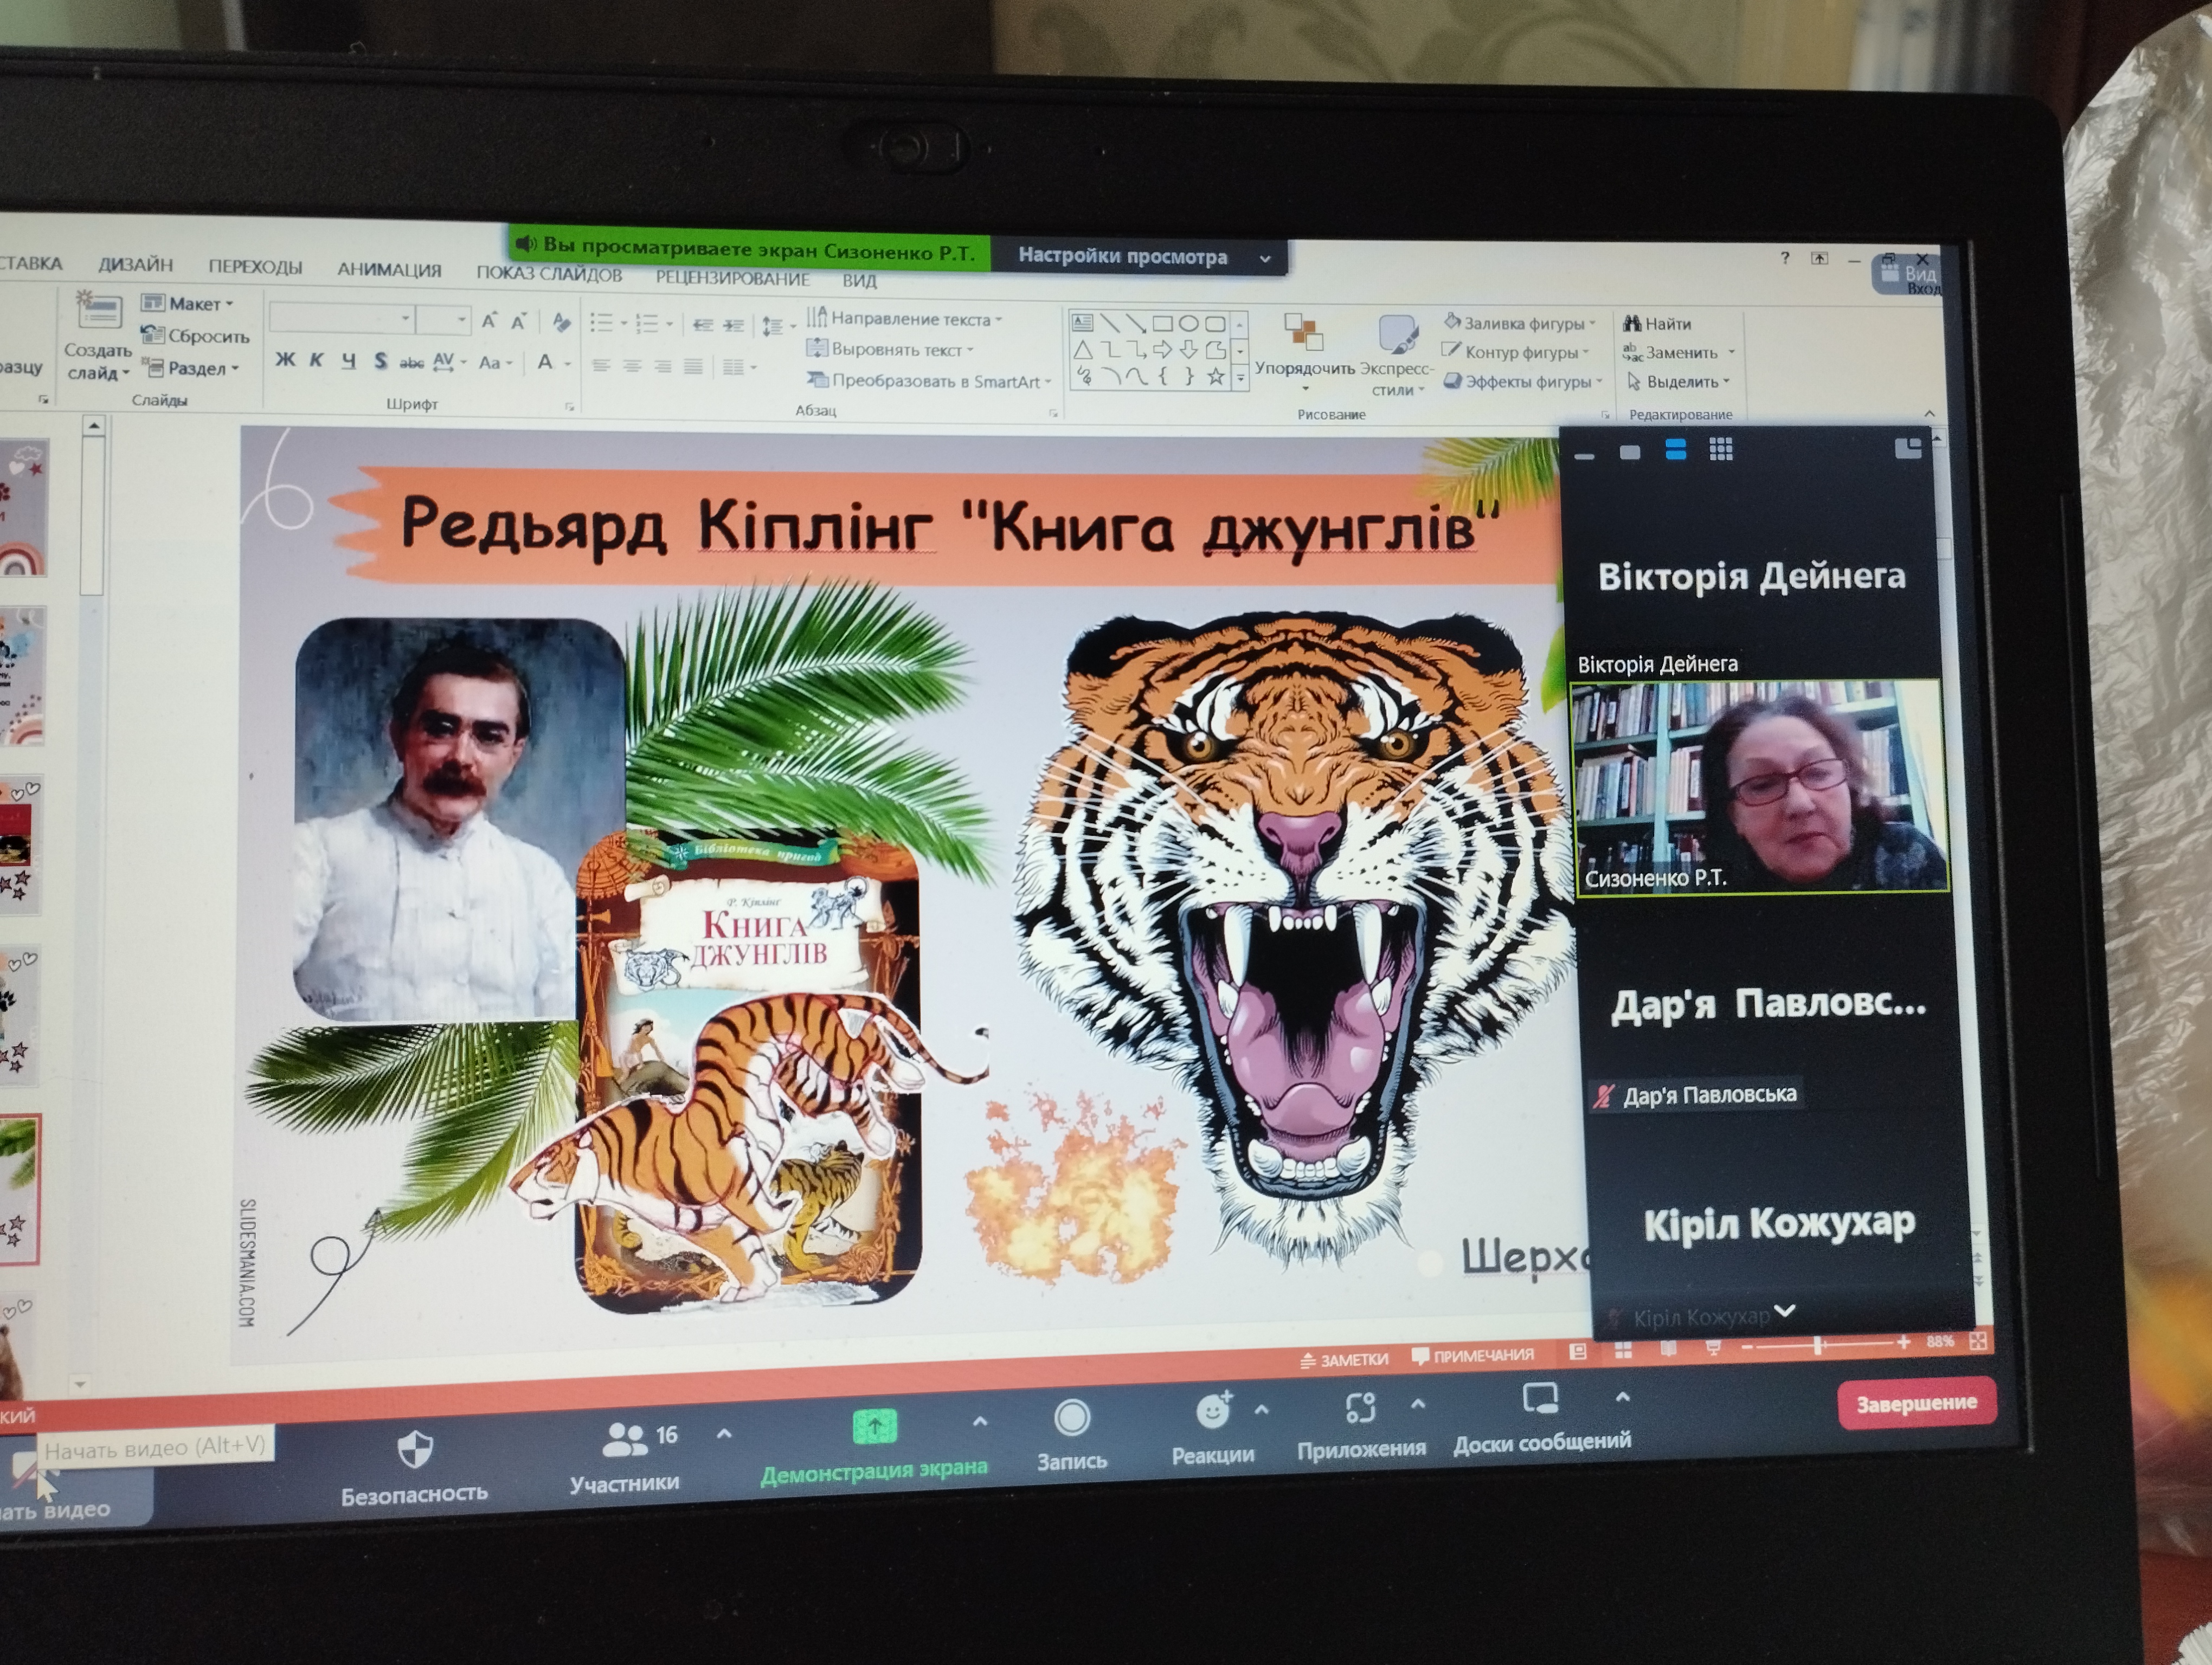Increase font size with the larger A icon
The image size is (2212, 1665).
489,321
